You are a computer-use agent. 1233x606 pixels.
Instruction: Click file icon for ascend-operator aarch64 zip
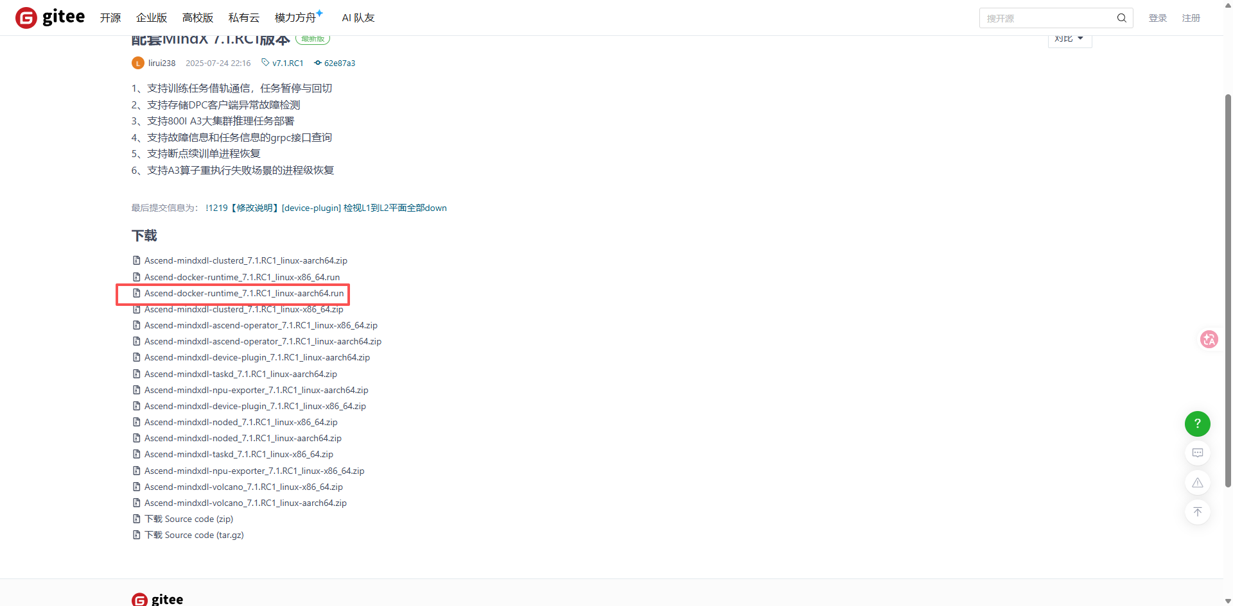click(x=136, y=341)
